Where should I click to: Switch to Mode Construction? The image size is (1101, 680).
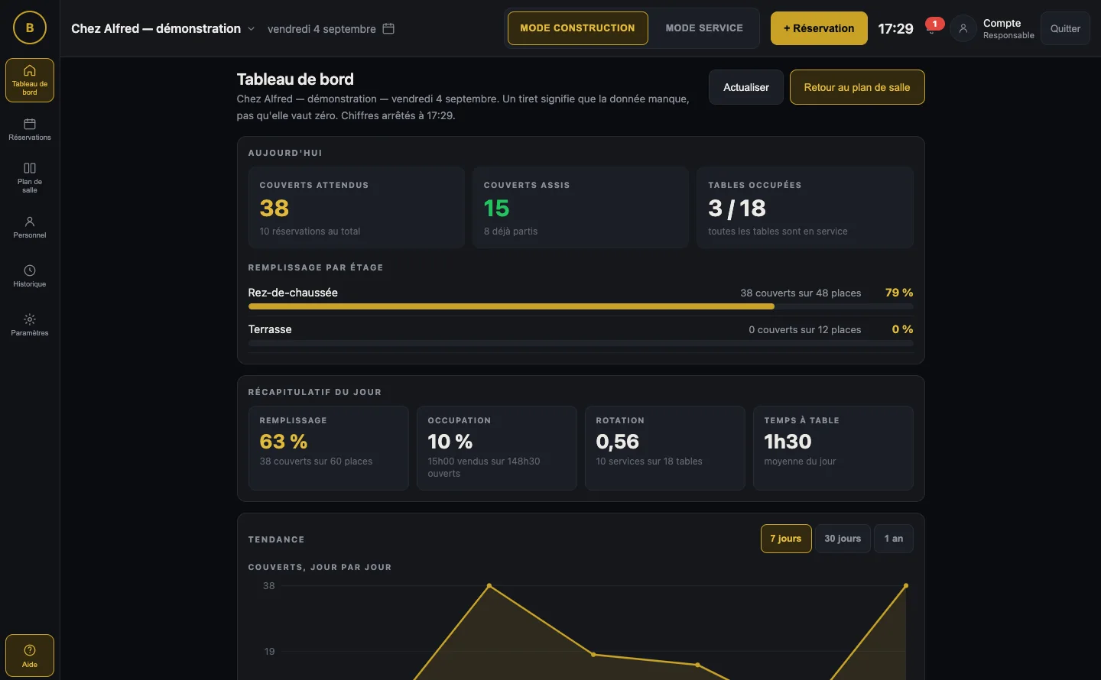click(x=577, y=28)
